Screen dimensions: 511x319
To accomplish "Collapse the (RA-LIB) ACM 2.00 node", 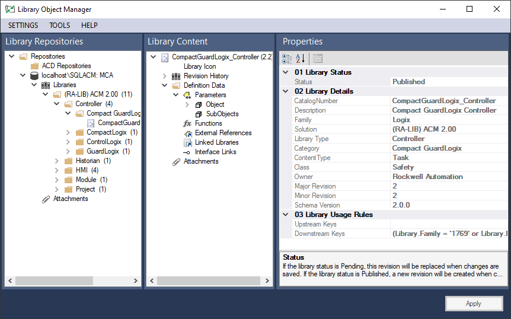I will [46, 94].
